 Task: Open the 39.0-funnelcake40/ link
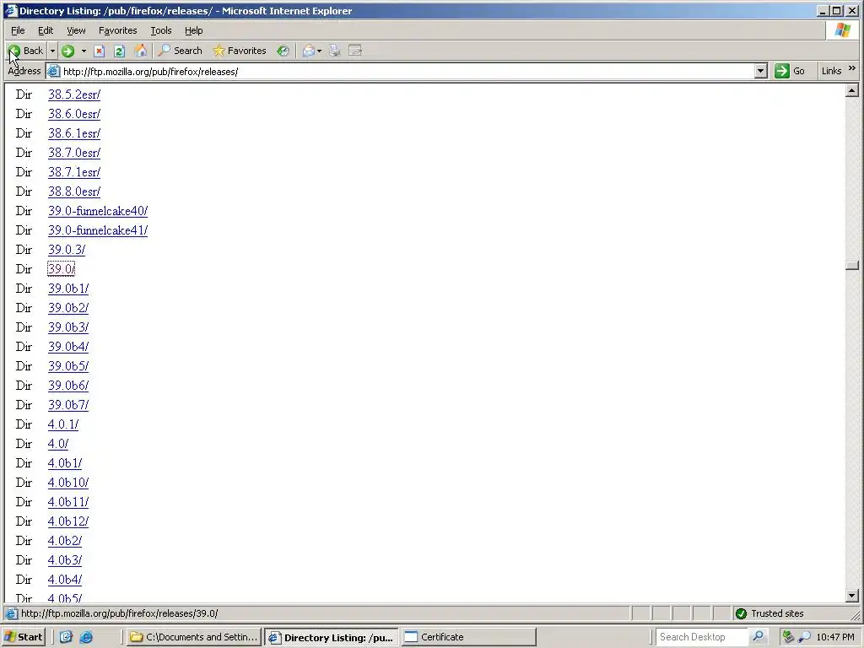coord(98,211)
